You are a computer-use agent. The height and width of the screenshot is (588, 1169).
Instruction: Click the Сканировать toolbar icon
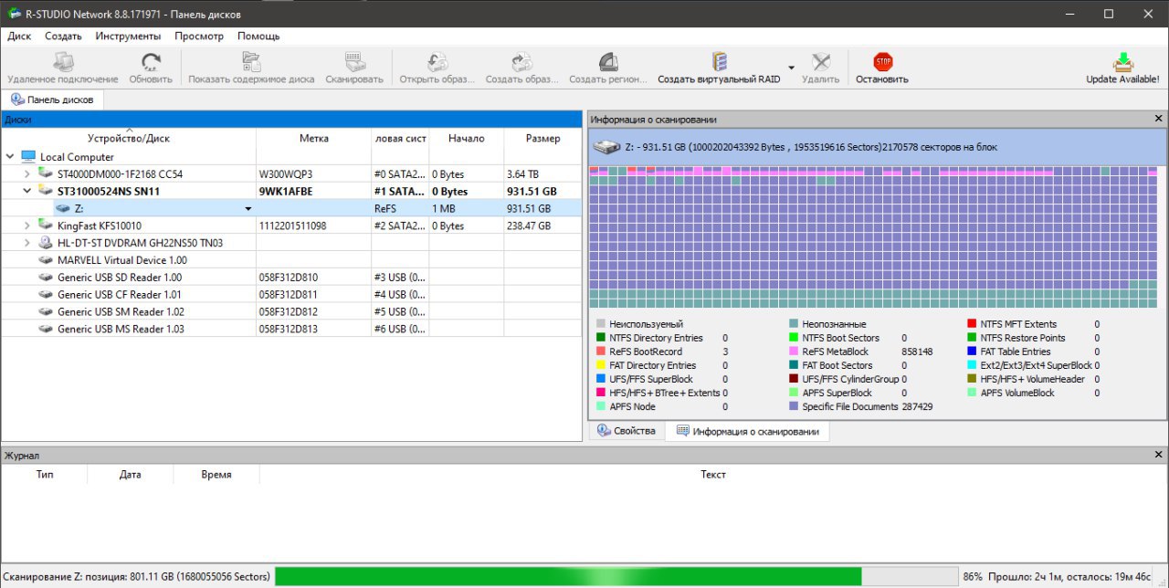coord(354,62)
